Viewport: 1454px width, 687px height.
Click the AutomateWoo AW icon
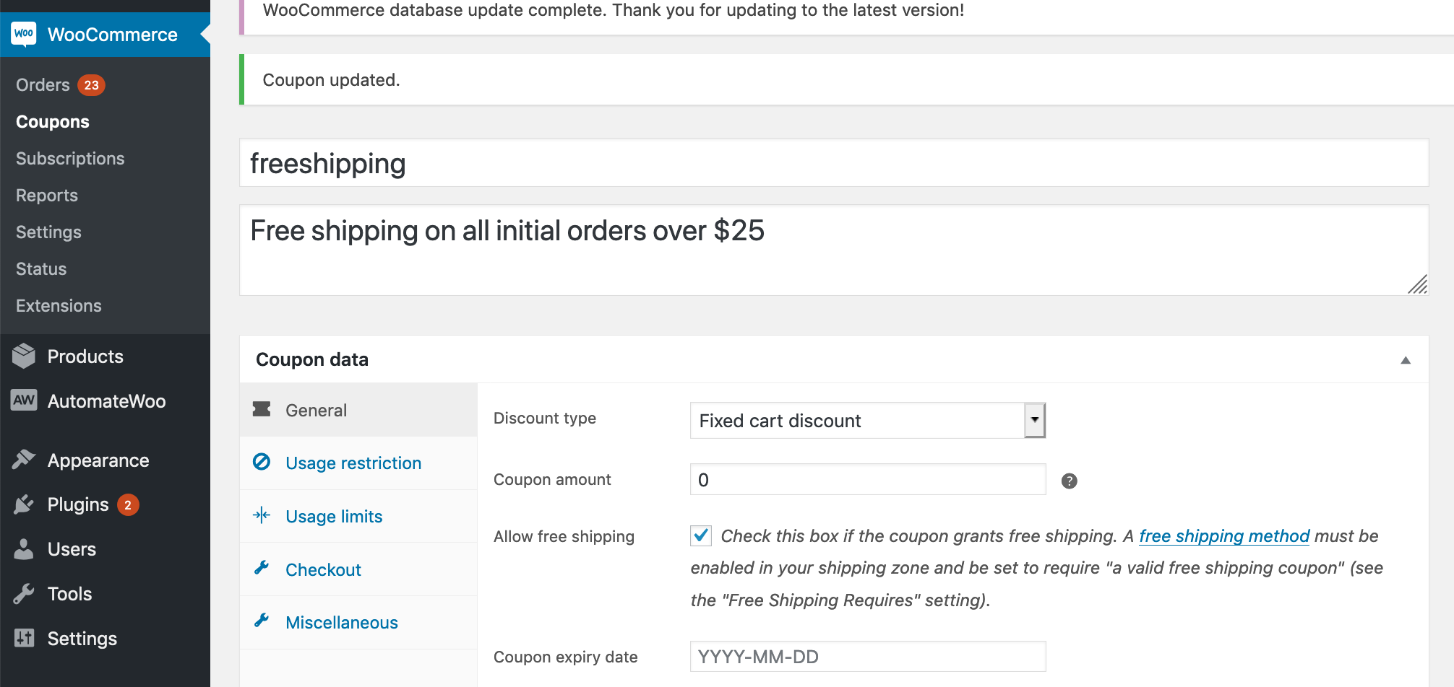tap(24, 401)
